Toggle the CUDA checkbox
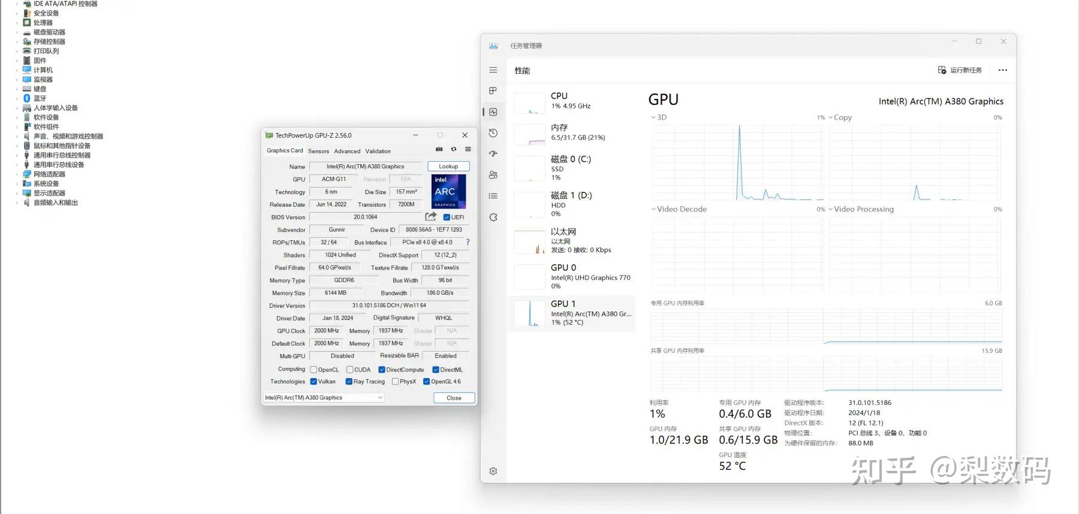The image size is (1079, 514). tap(349, 370)
